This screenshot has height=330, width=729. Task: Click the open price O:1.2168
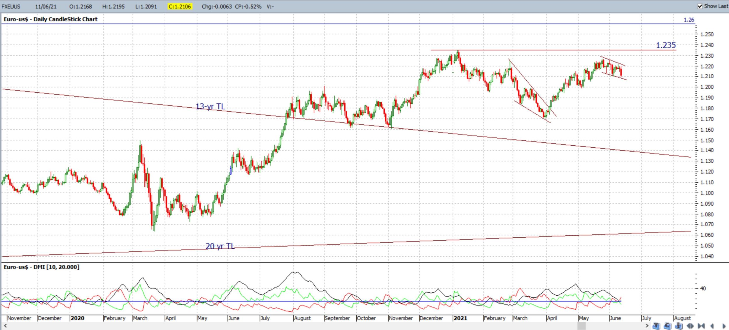click(x=80, y=6)
